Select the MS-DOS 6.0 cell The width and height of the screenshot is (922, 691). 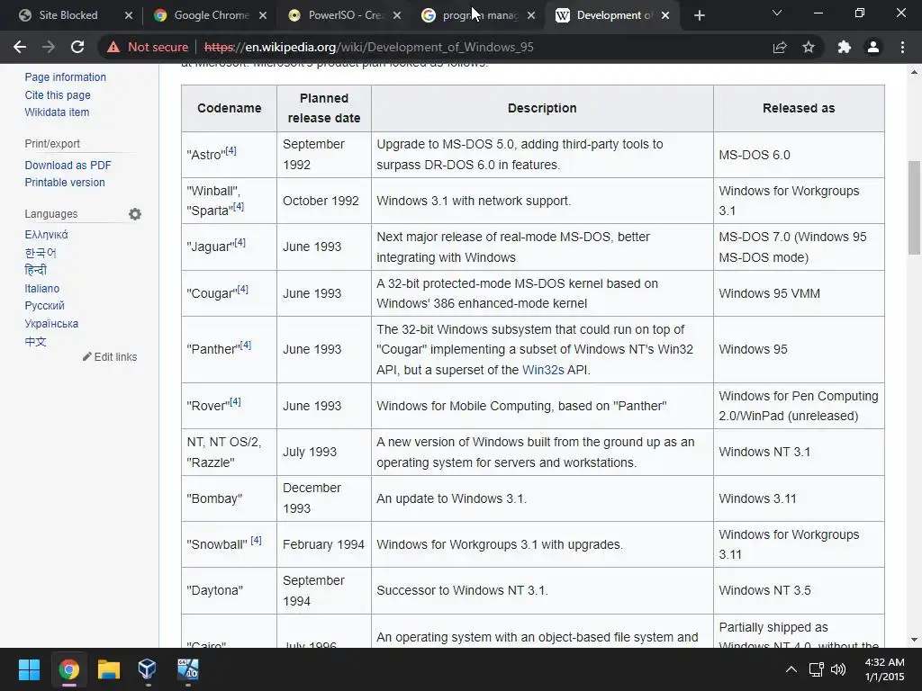799,155
